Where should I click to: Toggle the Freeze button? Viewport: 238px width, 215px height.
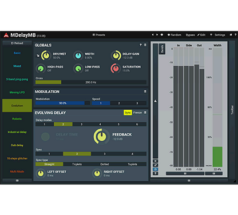coord(137,113)
